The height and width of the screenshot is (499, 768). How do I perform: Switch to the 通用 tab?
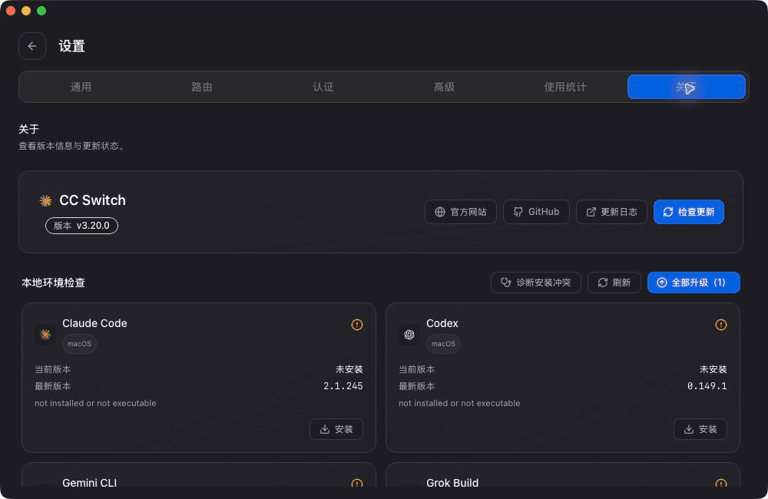coord(81,88)
